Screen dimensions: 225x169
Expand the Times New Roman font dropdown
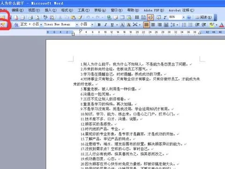click(x=77, y=24)
